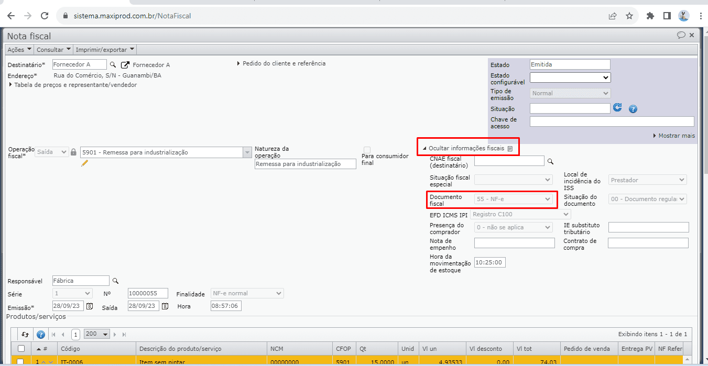Expand Tabela de preços e representante/vendedor
Image resolution: width=708 pixels, height=366 pixels.
click(x=73, y=85)
